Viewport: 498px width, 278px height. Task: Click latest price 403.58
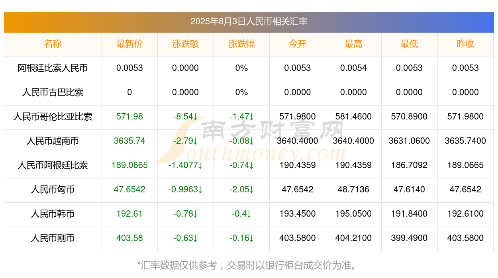click(x=129, y=238)
